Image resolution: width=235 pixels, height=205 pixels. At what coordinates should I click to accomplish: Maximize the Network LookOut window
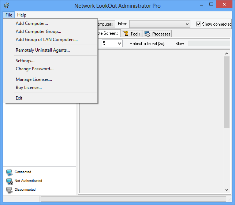click(x=211, y=4)
